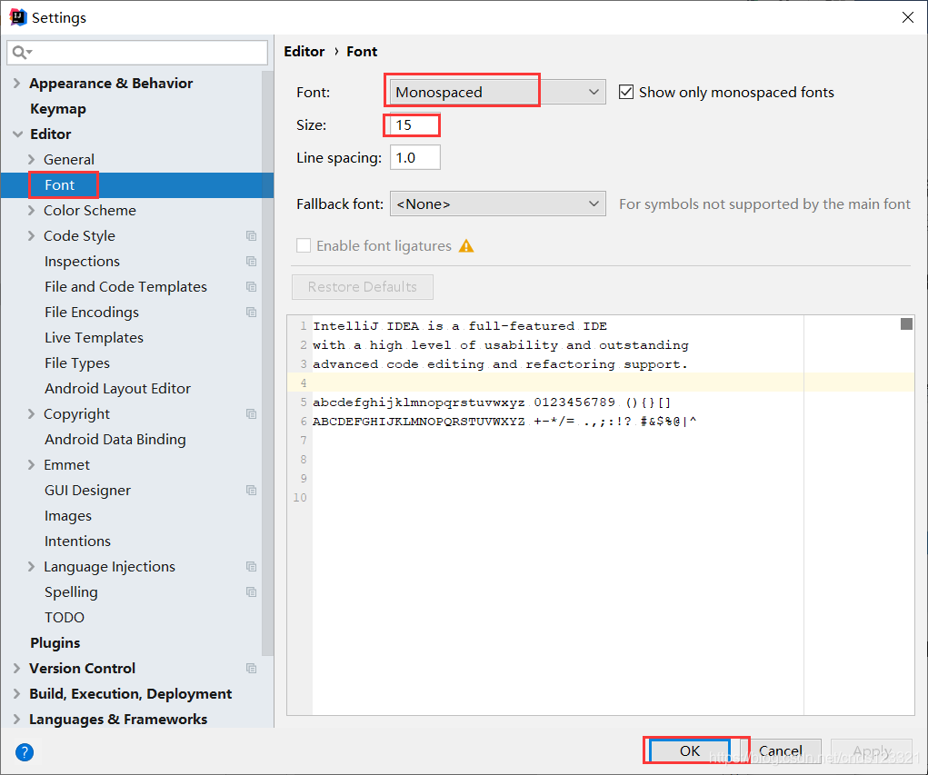Click the project-level icon beside Copyright
The height and width of the screenshot is (775, 928).
coord(252,413)
